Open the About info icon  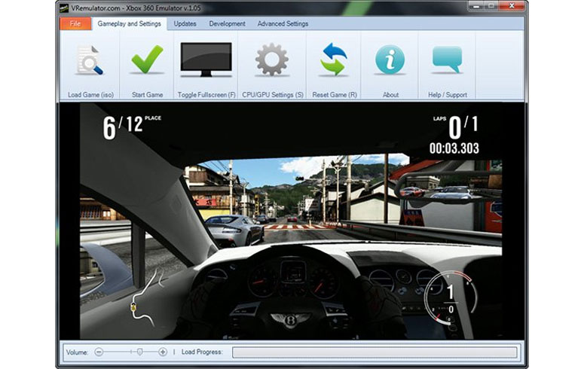coord(390,59)
